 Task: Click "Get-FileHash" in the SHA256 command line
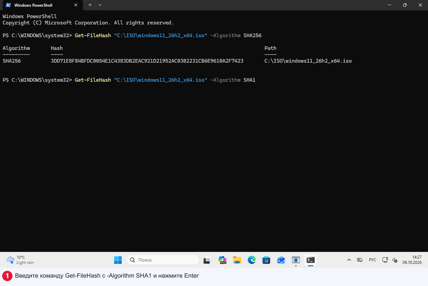point(93,35)
